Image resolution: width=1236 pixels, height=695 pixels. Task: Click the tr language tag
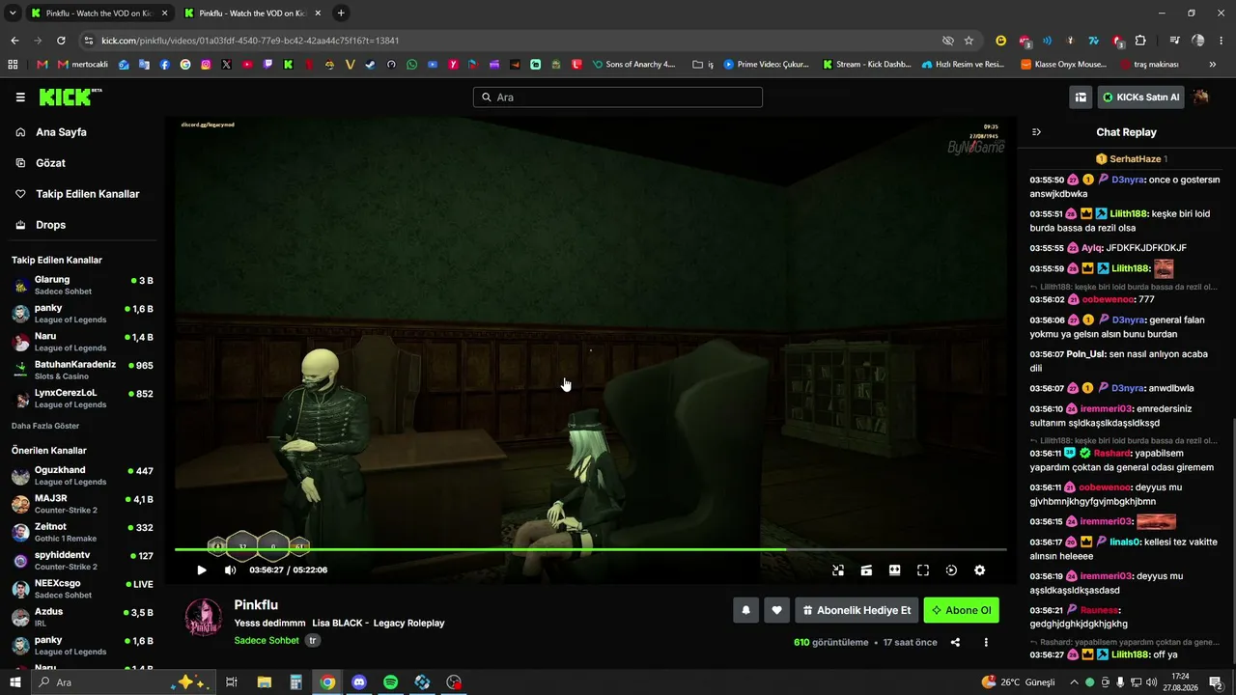pos(313,640)
